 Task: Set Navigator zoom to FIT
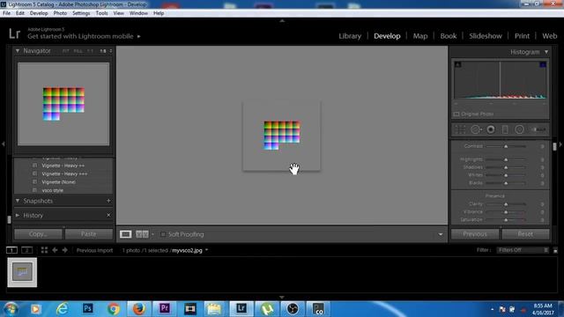pos(65,51)
